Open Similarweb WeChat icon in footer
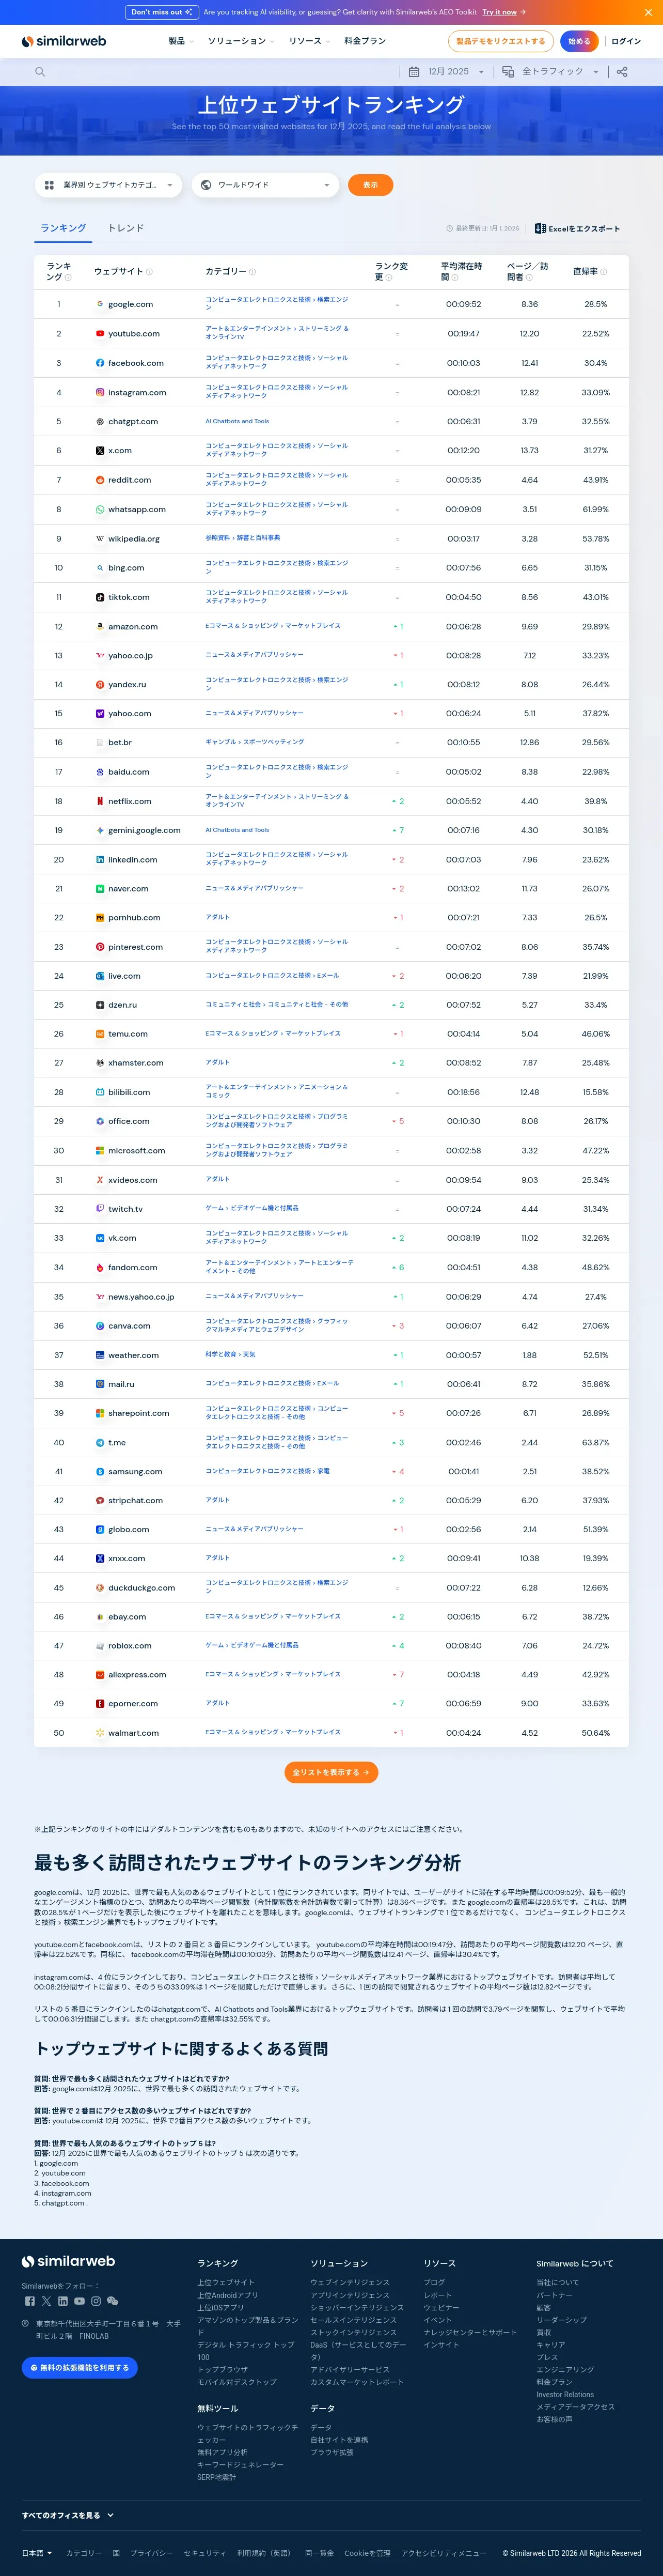Screen dimensions: 663x2576 (113, 2301)
